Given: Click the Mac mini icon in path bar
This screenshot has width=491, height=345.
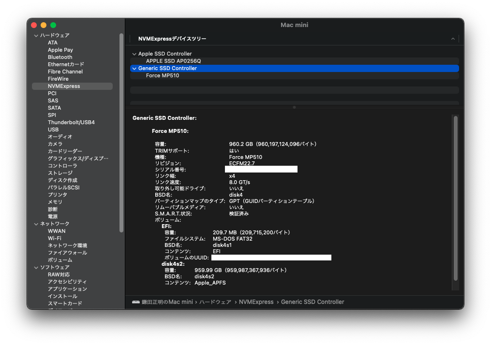Looking at the screenshot, I should pos(136,302).
